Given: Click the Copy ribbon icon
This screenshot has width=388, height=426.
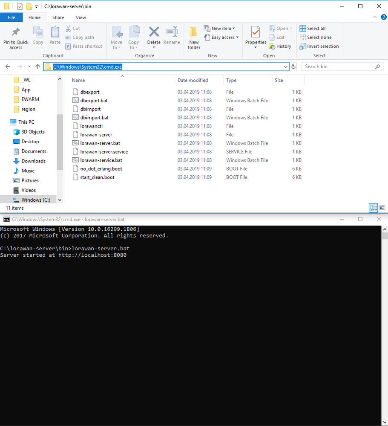Looking at the screenshot, I should tap(38, 32).
